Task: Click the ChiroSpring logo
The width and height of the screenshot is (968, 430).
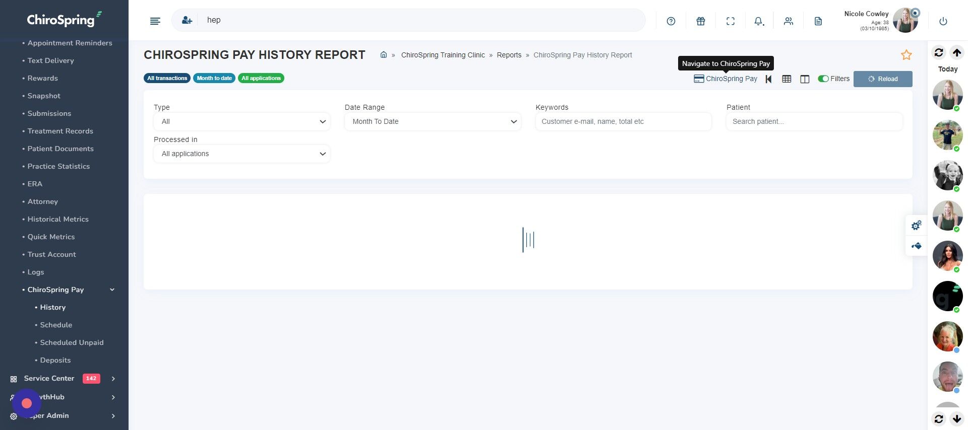Action: pos(64,19)
